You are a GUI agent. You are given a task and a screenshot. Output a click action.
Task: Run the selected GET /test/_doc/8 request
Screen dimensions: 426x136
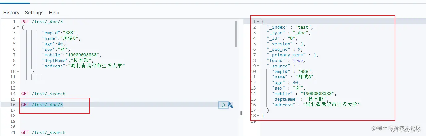point(223,105)
